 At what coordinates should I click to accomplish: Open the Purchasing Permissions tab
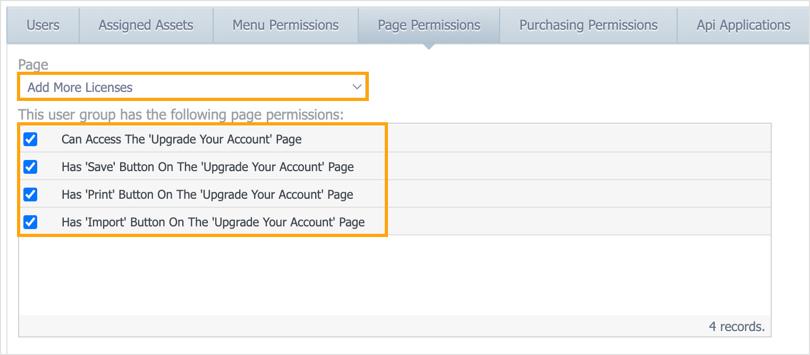(x=588, y=25)
